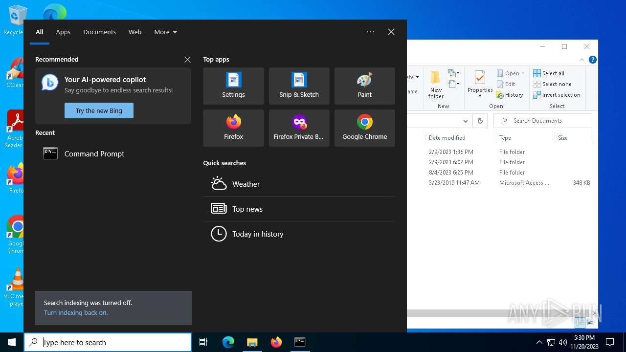Image resolution: width=626 pixels, height=352 pixels.
Task: Open Command Prompt from Recent list
Action: (x=113, y=154)
